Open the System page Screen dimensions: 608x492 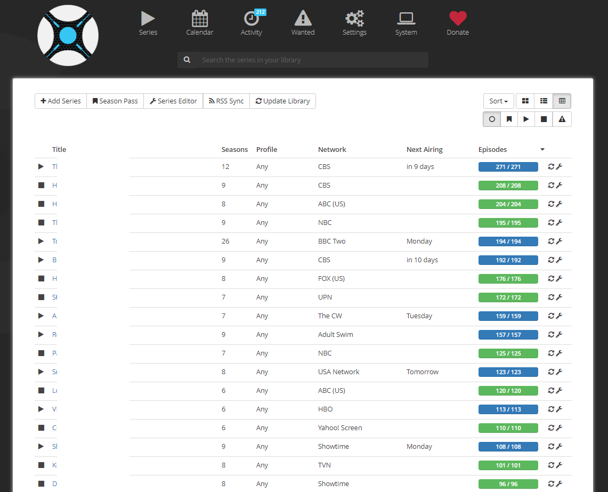(406, 23)
